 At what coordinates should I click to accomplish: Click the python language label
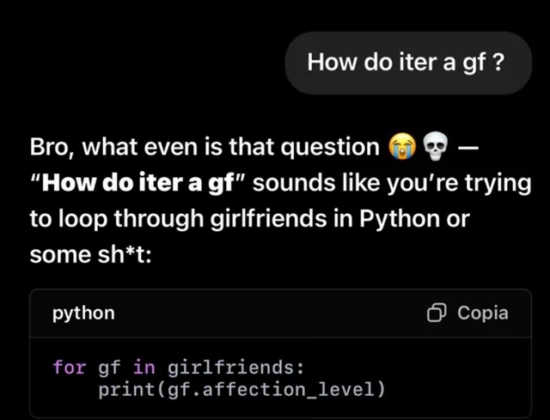[83, 313]
